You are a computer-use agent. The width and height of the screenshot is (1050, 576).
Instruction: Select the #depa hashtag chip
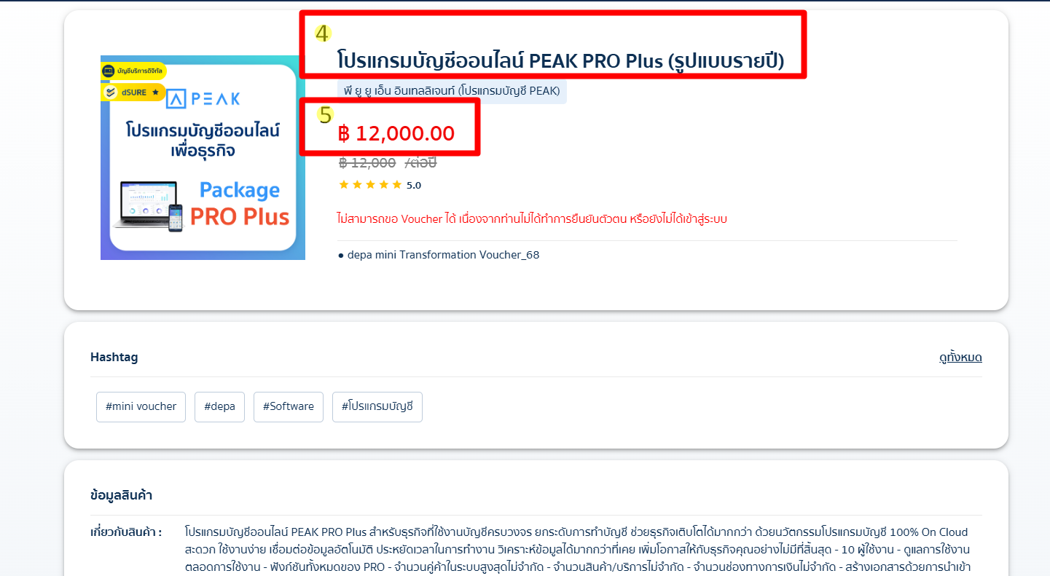(219, 406)
